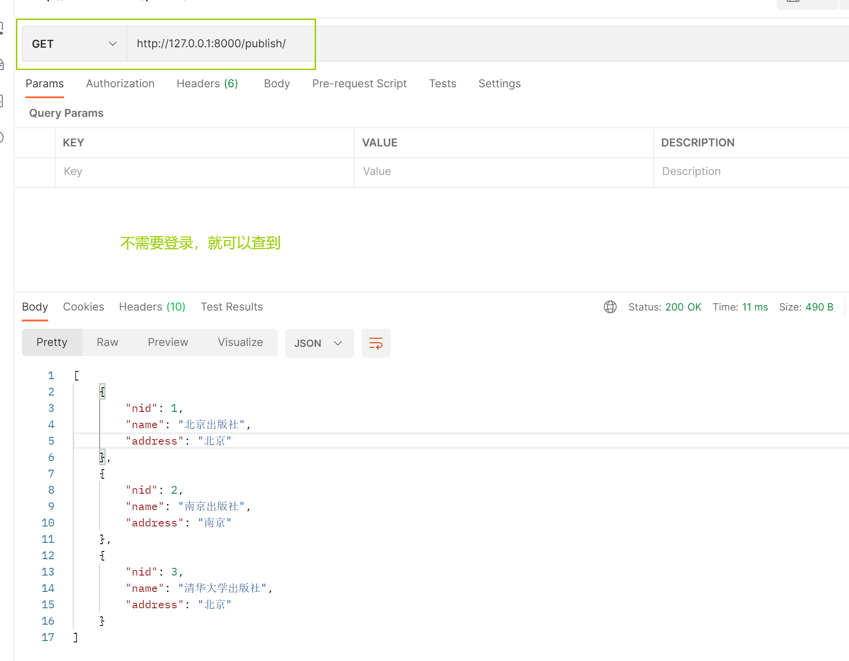Screen dimensions: 849x661
Task: Open the Tests tab
Action: pos(442,84)
